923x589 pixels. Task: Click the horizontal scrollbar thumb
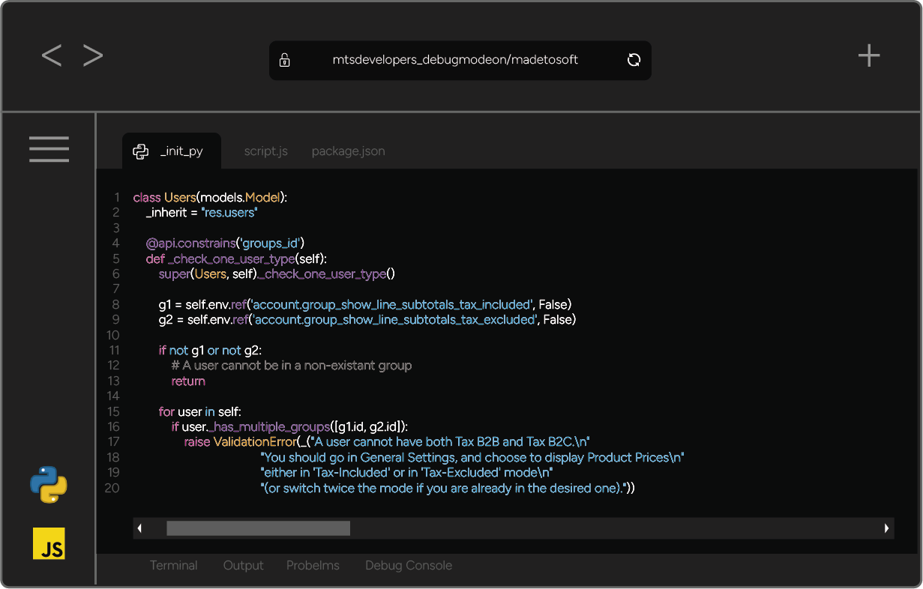(x=258, y=528)
